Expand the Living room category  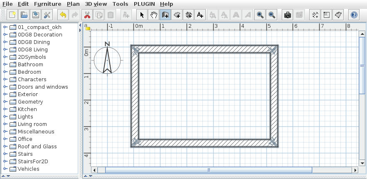coord(5,124)
